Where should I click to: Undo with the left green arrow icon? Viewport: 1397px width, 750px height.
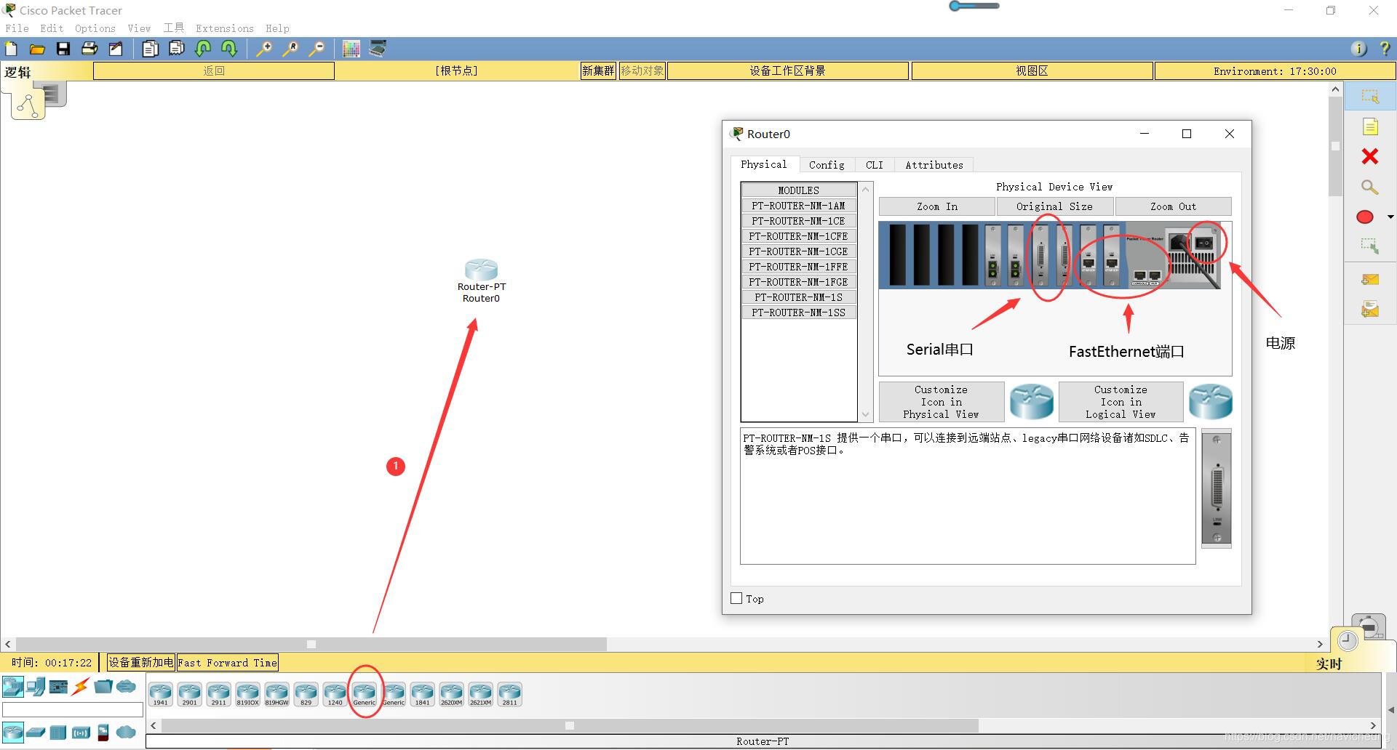pyautogui.click(x=203, y=49)
